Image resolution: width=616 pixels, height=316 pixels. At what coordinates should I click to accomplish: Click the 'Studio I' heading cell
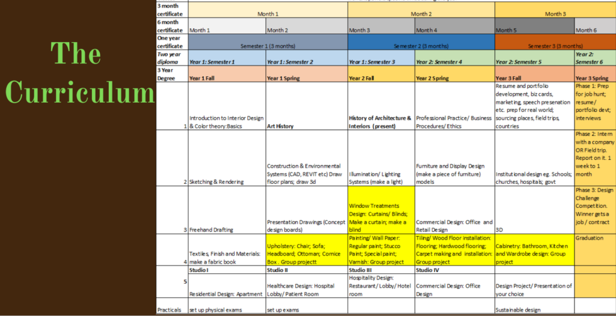click(226, 270)
